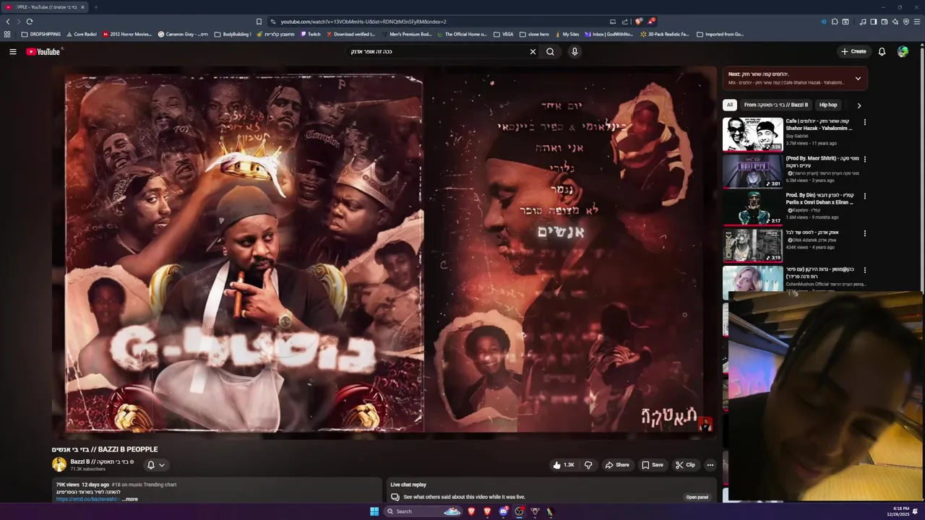Save the video to a playlist

(652, 465)
